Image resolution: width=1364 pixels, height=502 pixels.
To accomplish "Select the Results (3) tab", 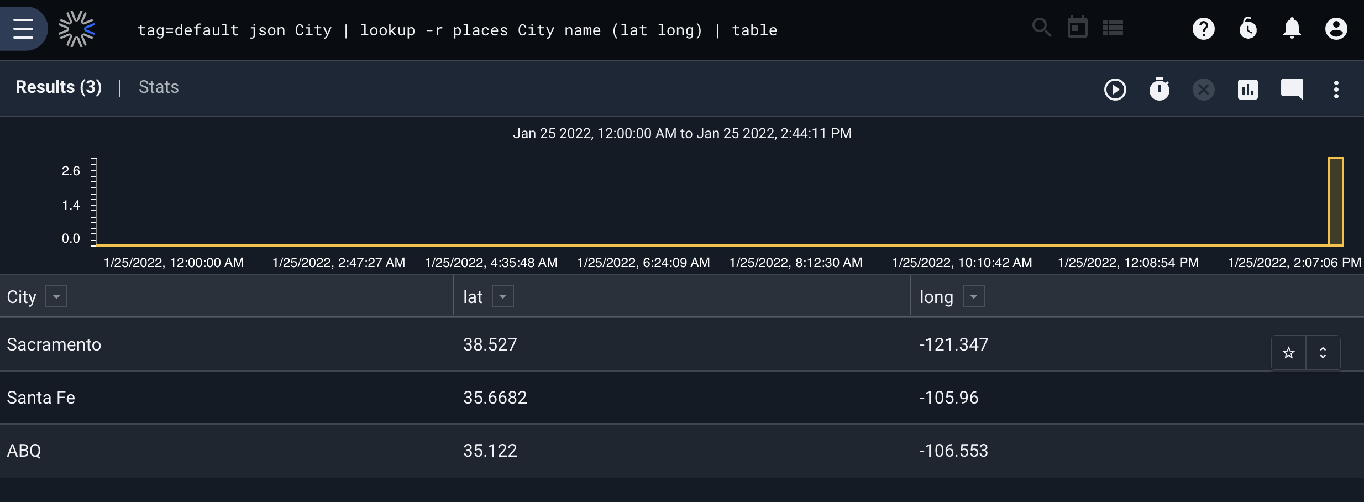I will click(59, 87).
